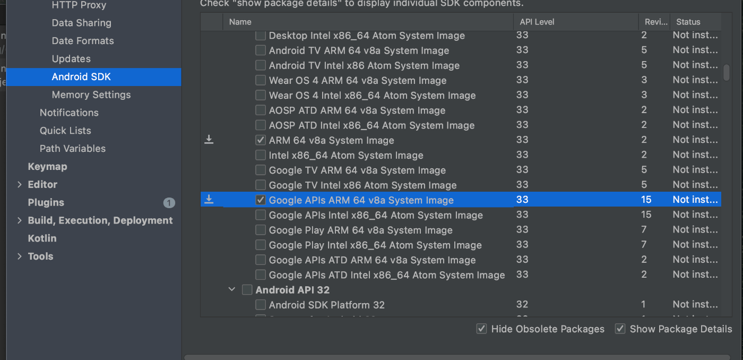
Task: Click the Plugins update count badge
Action: (x=169, y=202)
